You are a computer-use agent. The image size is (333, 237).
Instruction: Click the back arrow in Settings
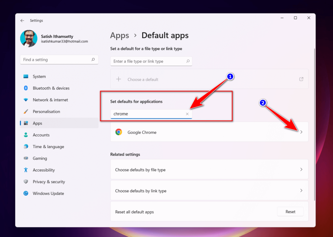[22, 20]
